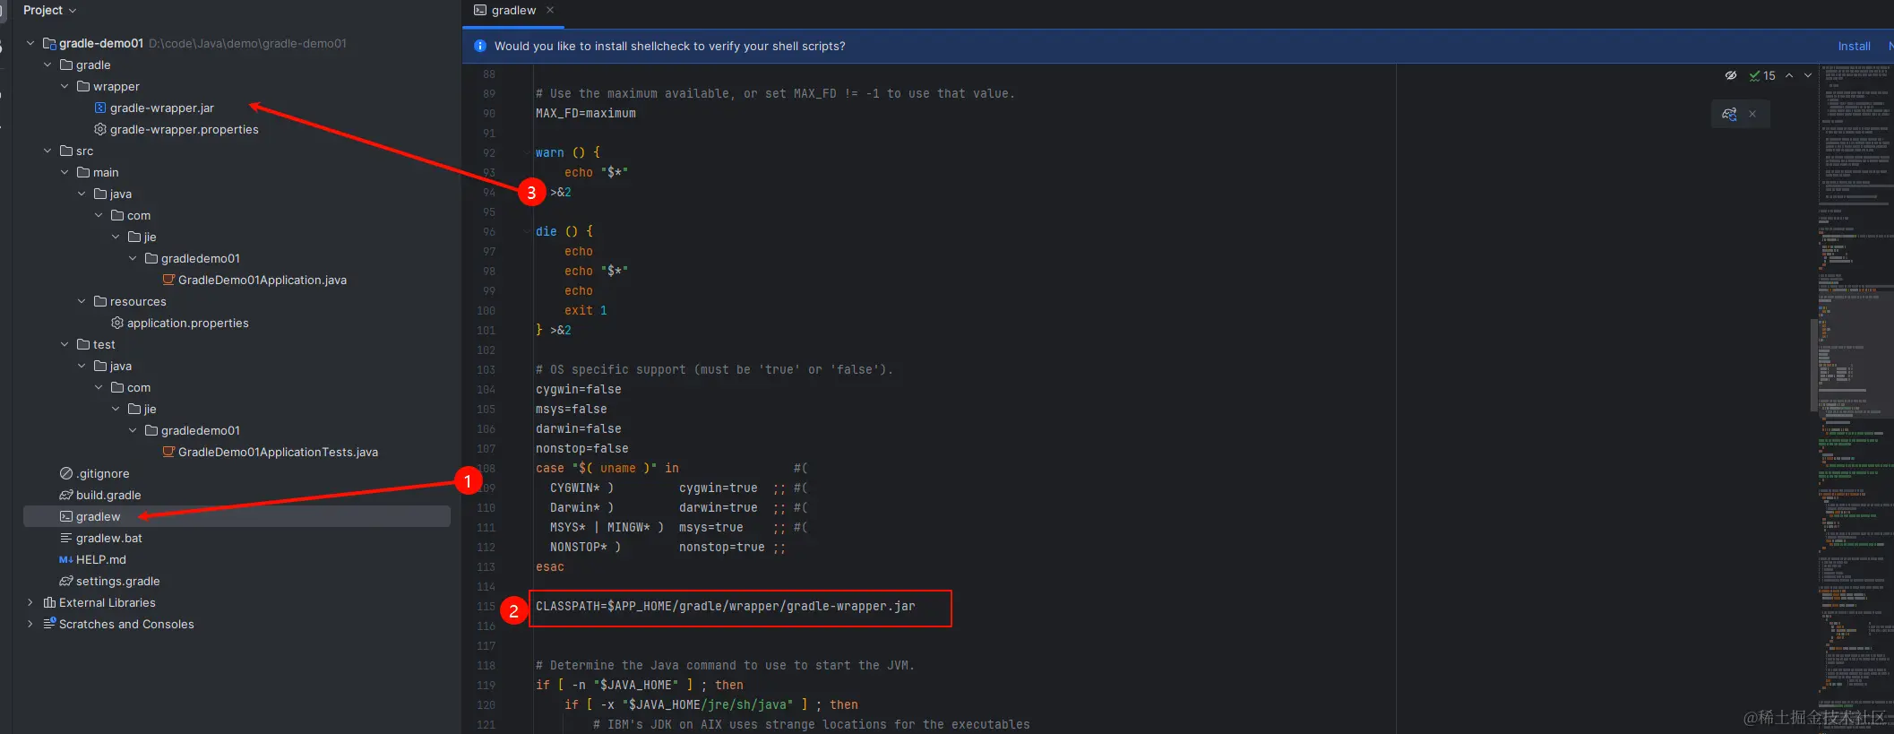Click the green checkmark problems indicator showing 15
1894x734 pixels.
point(1762,75)
